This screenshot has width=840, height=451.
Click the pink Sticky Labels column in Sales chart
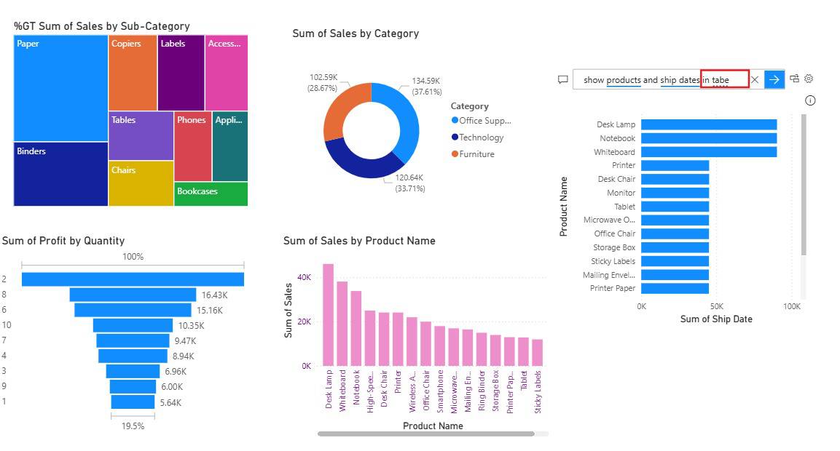[x=538, y=353]
